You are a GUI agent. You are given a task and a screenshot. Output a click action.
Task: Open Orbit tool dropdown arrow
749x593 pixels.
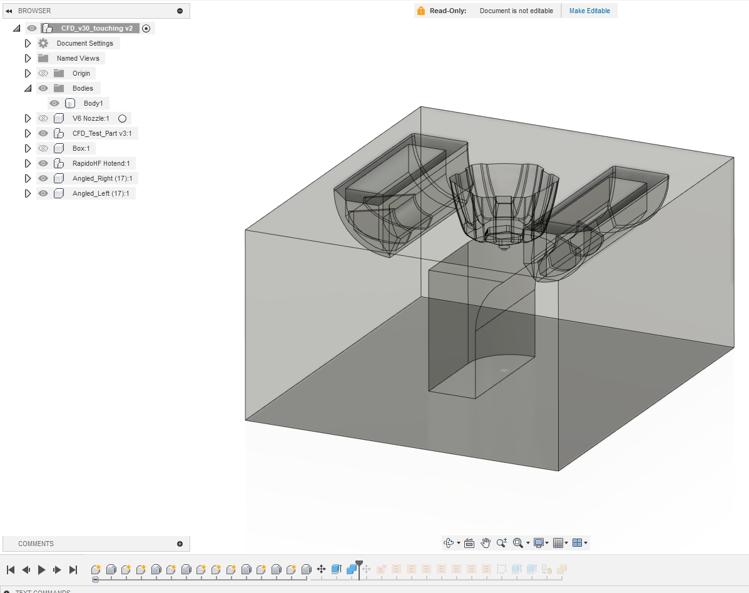tap(459, 543)
